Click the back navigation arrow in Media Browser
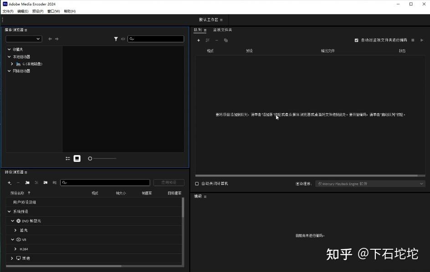This screenshot has height=272, width=430. pos(50,39)
